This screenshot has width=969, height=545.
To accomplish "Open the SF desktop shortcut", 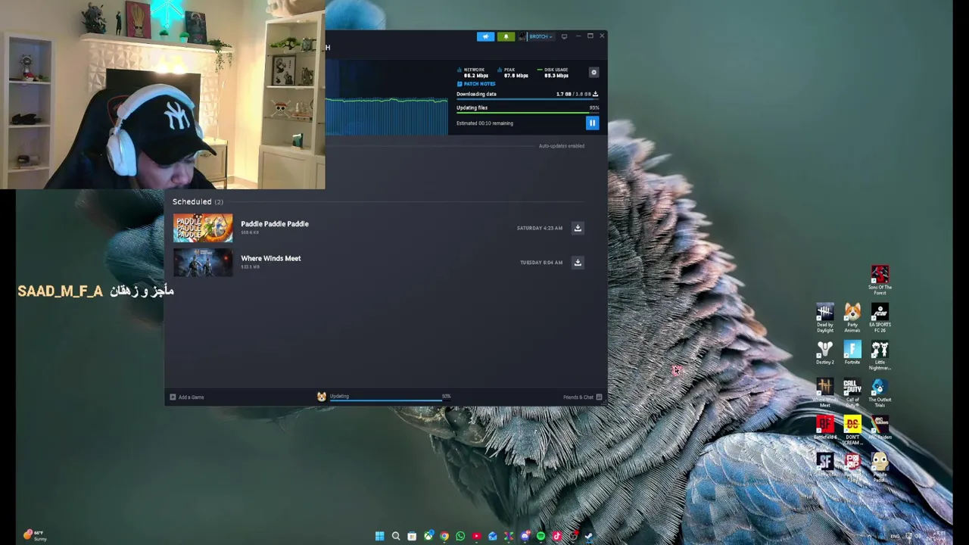I will (825, 466).
